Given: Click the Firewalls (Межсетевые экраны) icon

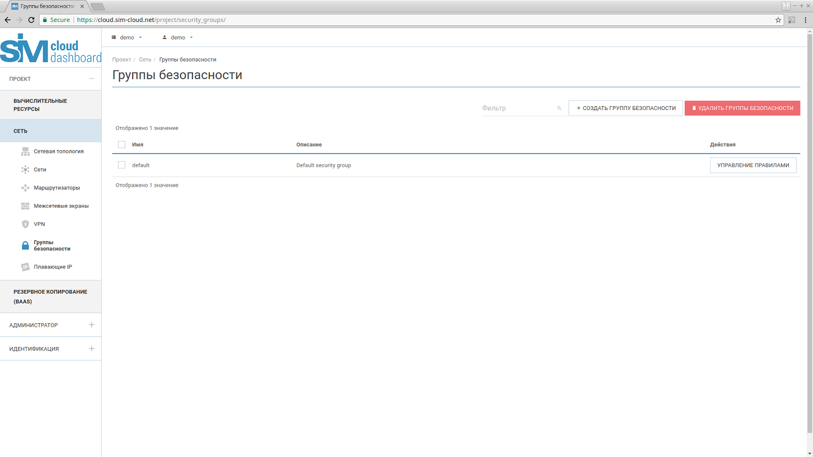Looking at the screenshot, I should click(25, 206).
